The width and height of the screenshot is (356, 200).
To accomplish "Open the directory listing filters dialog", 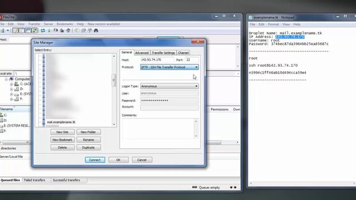I will click(77, 31).
